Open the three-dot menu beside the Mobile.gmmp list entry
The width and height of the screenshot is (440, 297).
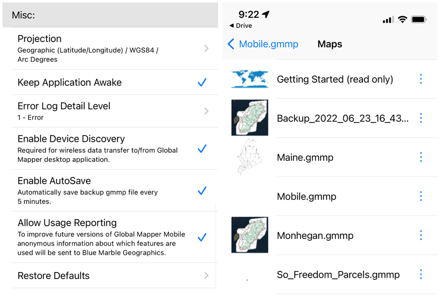420,196
